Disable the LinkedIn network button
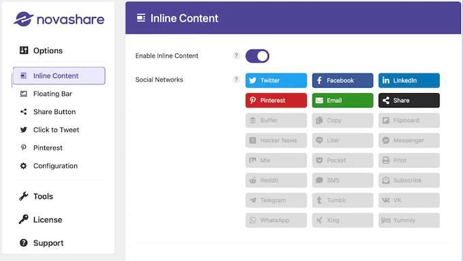Screen dimensions: 463x261 [x=409, y=80]
